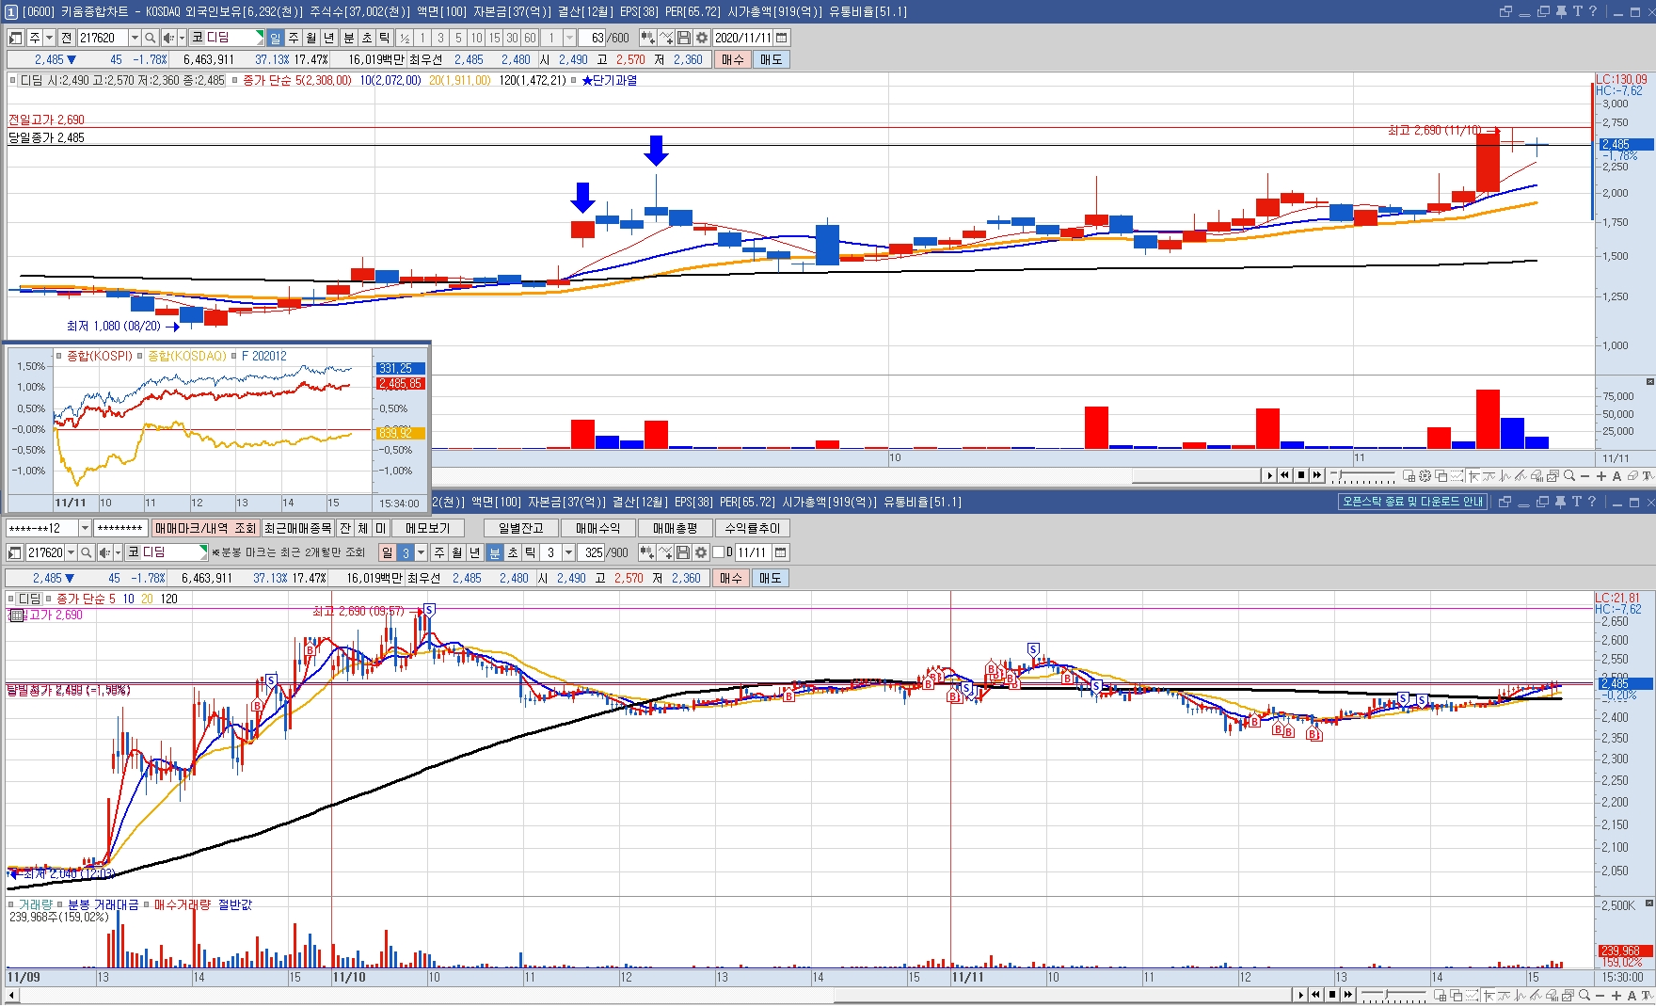Click '오픈스탁 종료 및 다운로드 안내' link

pyautogui.click(x=1412, y=502)
